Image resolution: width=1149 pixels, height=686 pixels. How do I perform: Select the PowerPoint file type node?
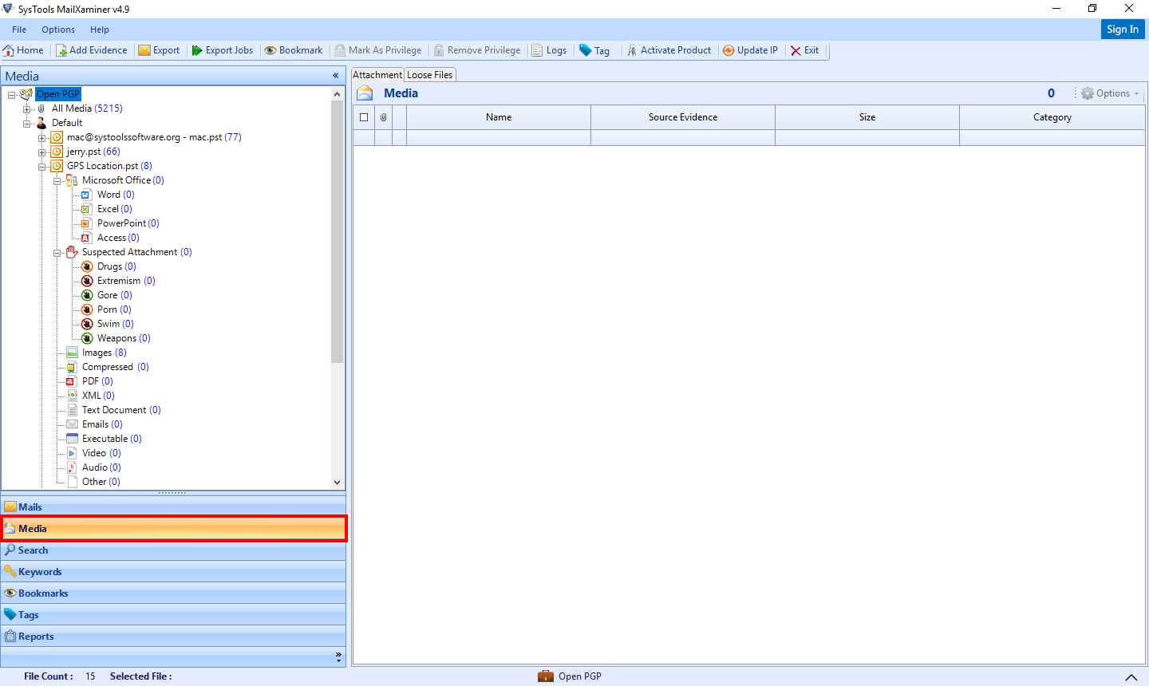pyautogui.click(x=128, y=223)
